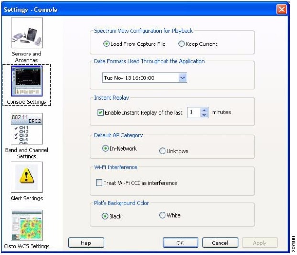
Task: Click the Instant Replay minutes value field
Action: 194,112
